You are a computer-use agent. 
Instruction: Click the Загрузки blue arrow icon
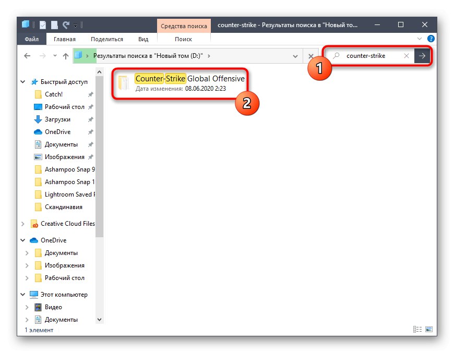click(38, 119)
